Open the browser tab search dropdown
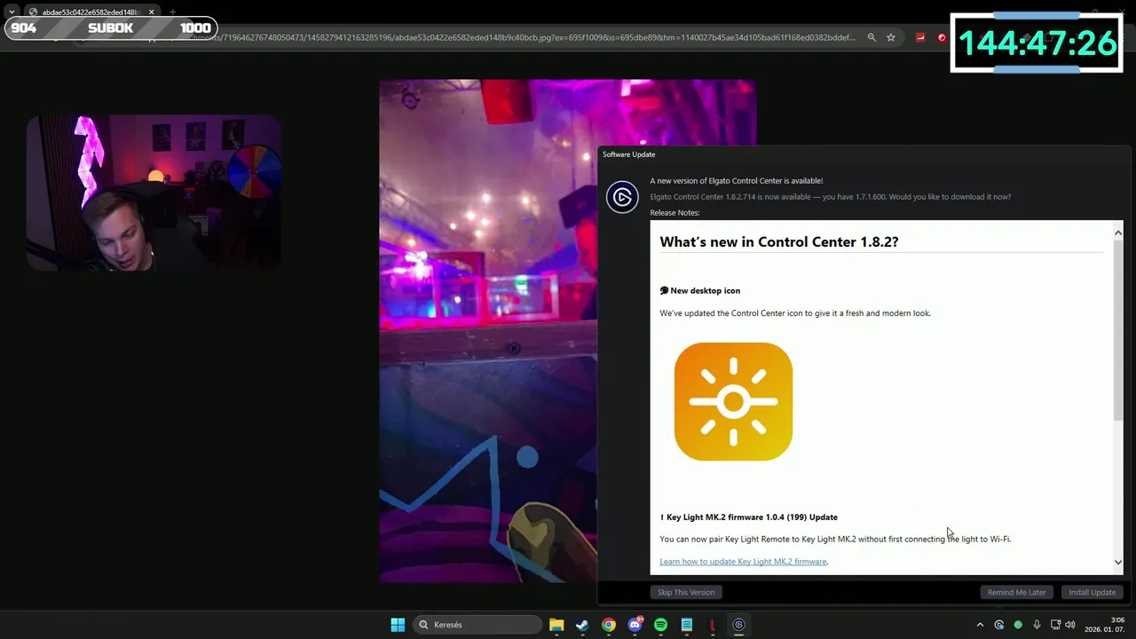 [x=12, y=12]
